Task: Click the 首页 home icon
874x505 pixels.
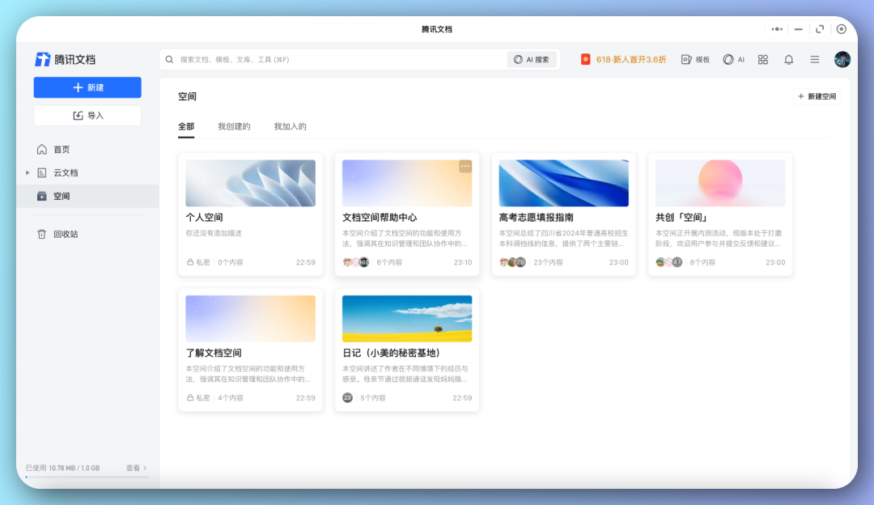Action: coord(42,150)
